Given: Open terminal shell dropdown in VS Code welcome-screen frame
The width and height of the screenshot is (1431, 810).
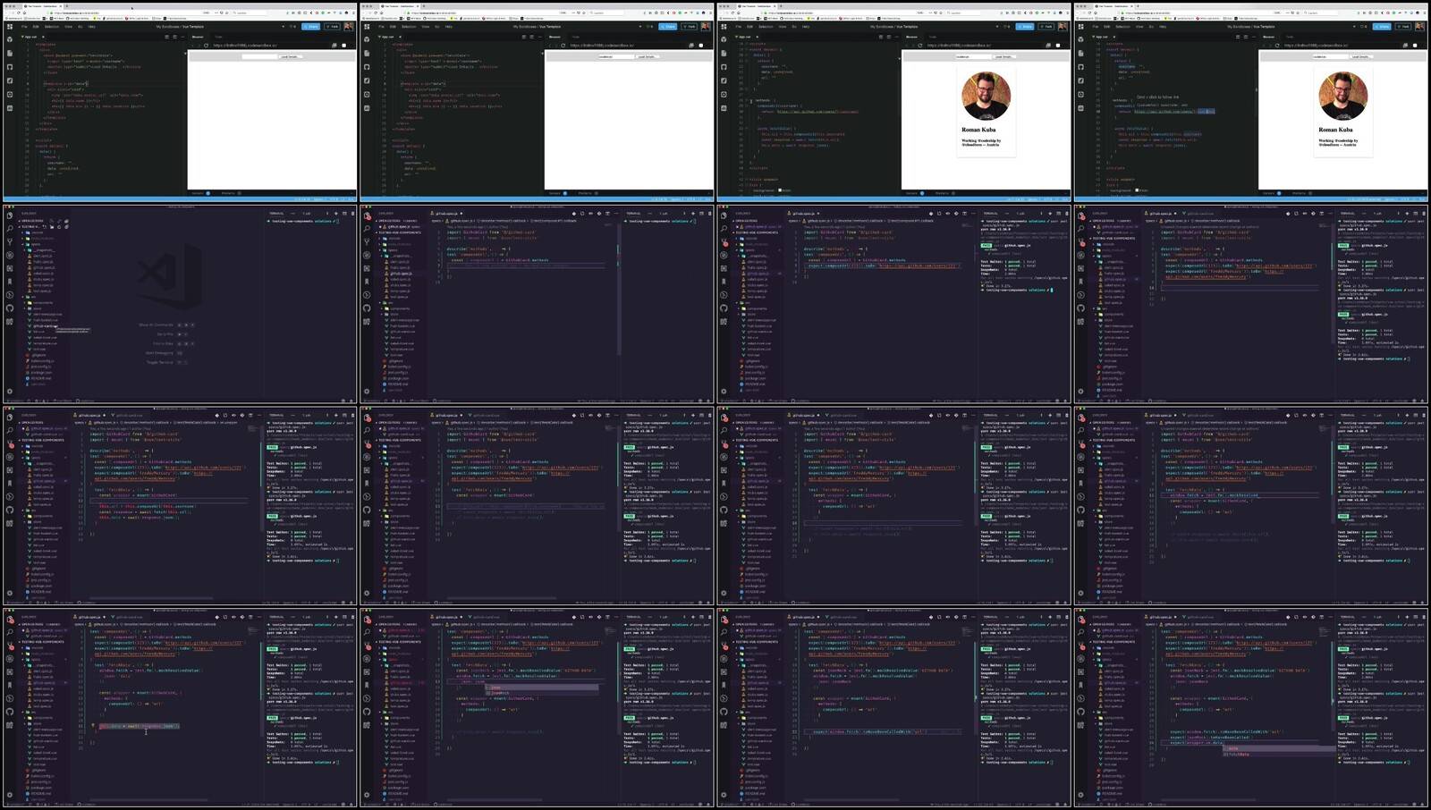Looking at the screenshot, I should [306, 214].
